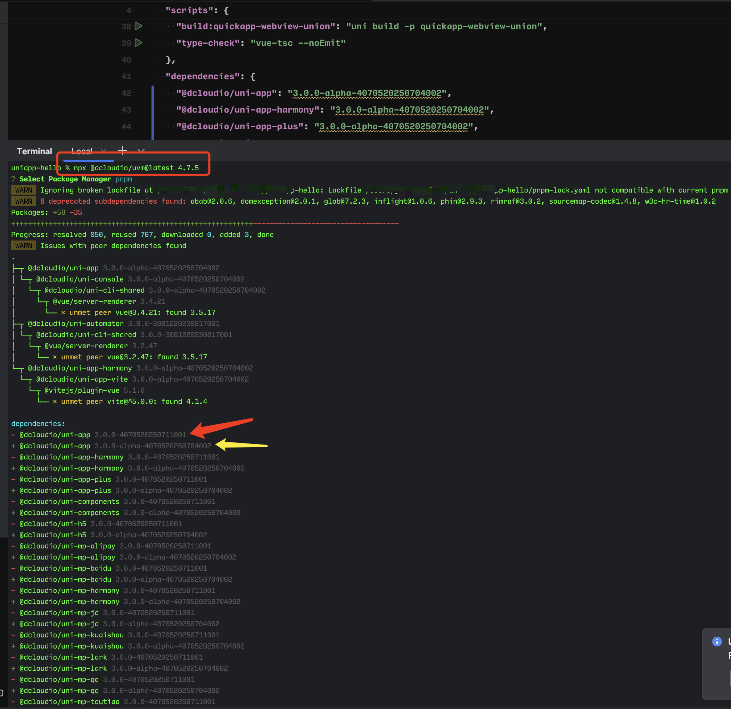Click the "dependencies:" heading in terminal output

(x=38, y=424)
